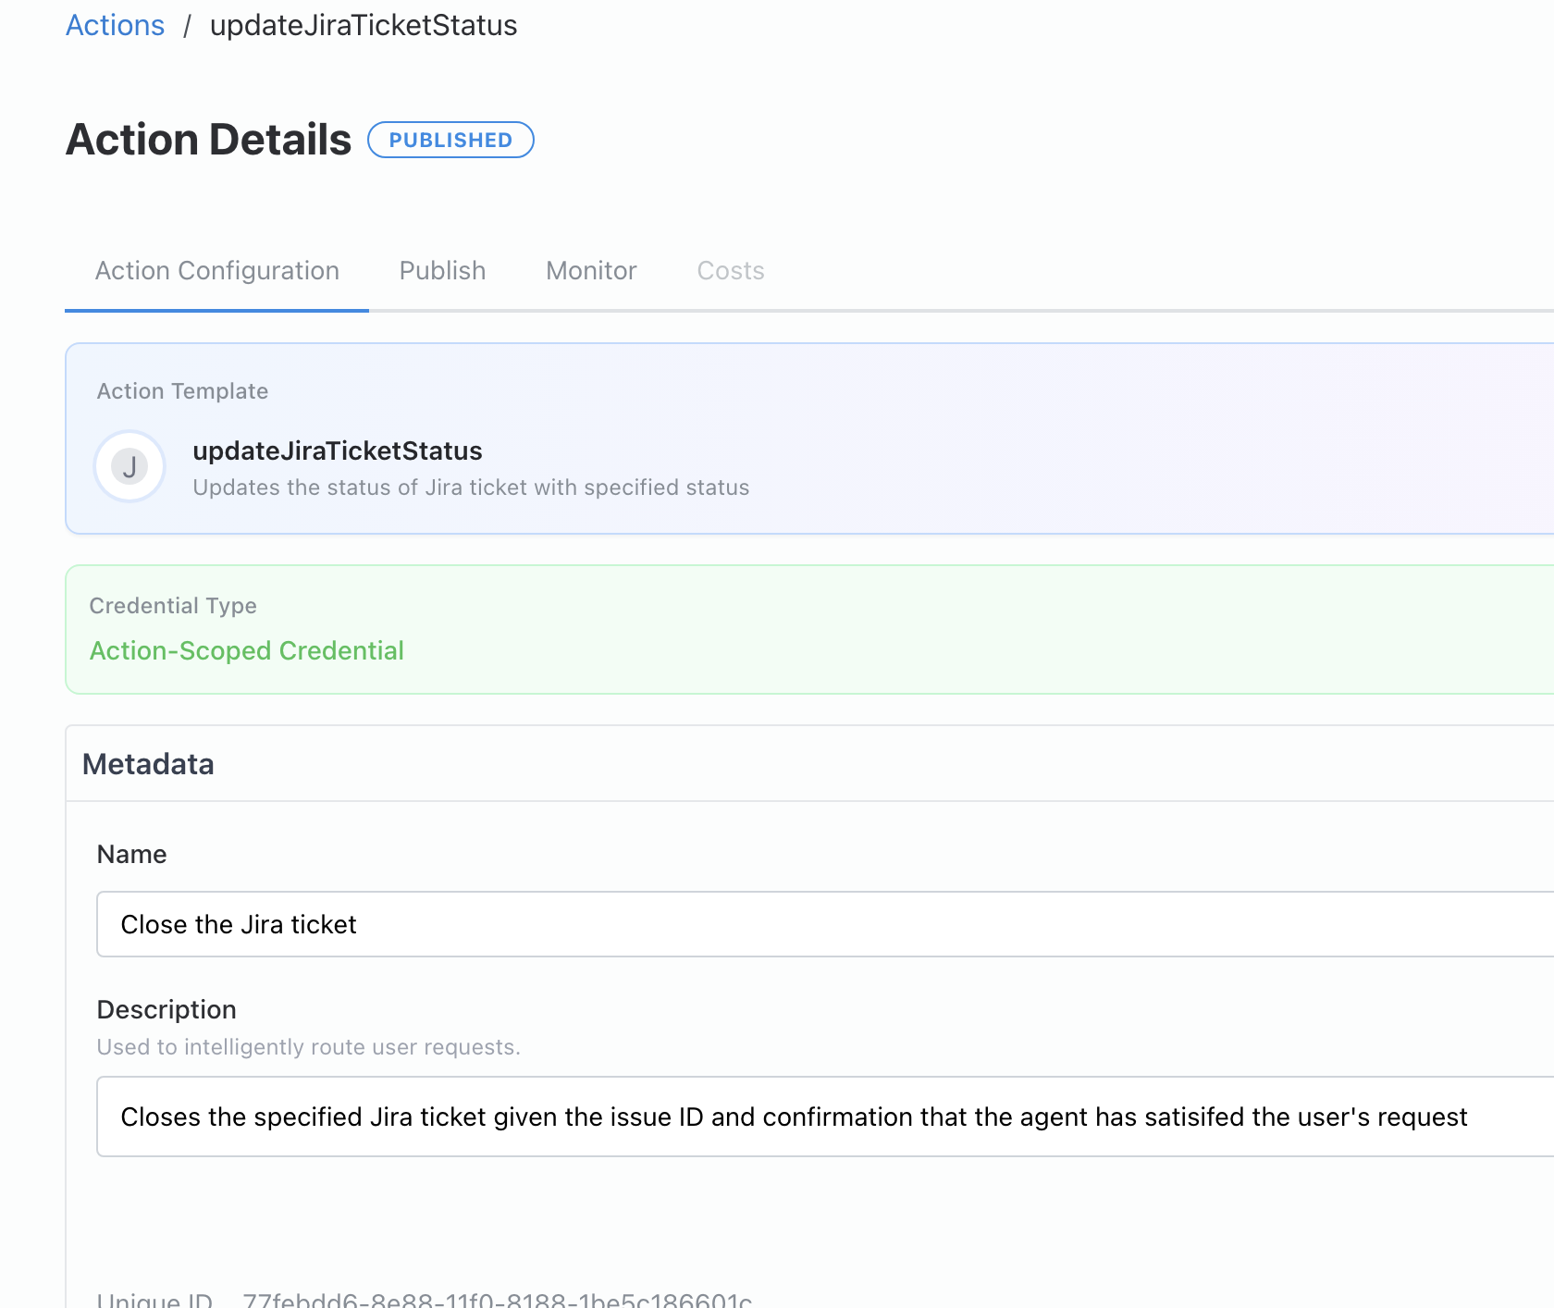The image size is (1554, 1308).
Task: Select the template description about Jira status updates
Action: [471, 487]
